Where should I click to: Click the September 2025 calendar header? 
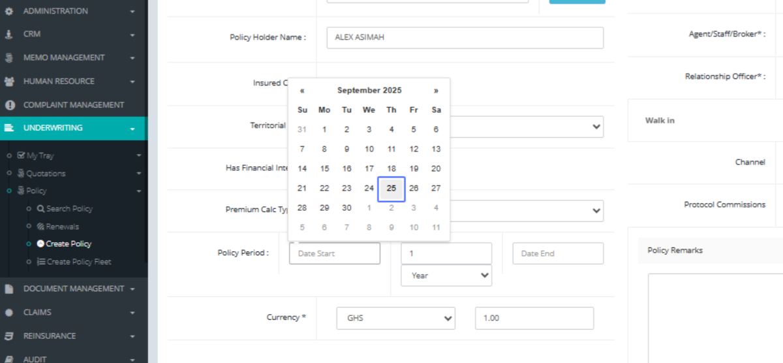click(369, 91)
